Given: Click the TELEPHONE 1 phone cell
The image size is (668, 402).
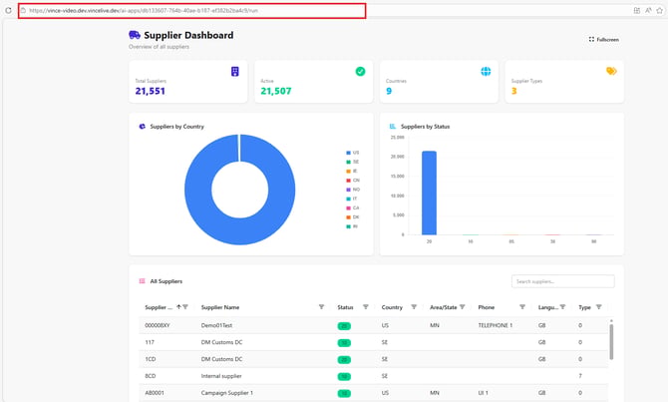Looking at the screenshot, I should pyautogui.click(x=496, y=325).
